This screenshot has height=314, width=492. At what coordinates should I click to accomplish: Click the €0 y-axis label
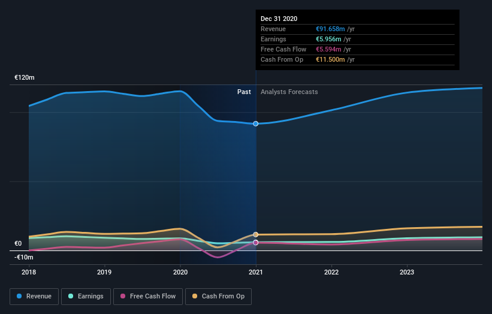pos(18,243)
